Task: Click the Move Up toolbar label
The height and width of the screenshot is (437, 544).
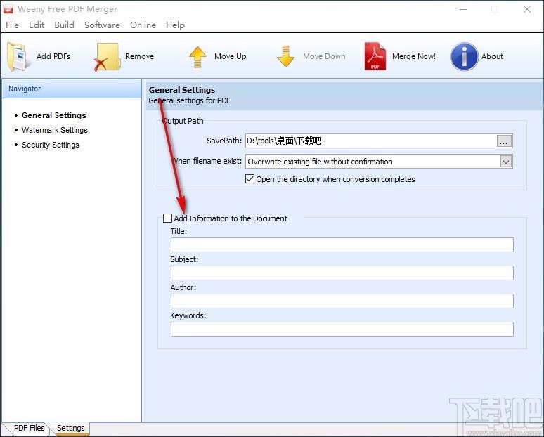Action: click(x=231, y=56)
